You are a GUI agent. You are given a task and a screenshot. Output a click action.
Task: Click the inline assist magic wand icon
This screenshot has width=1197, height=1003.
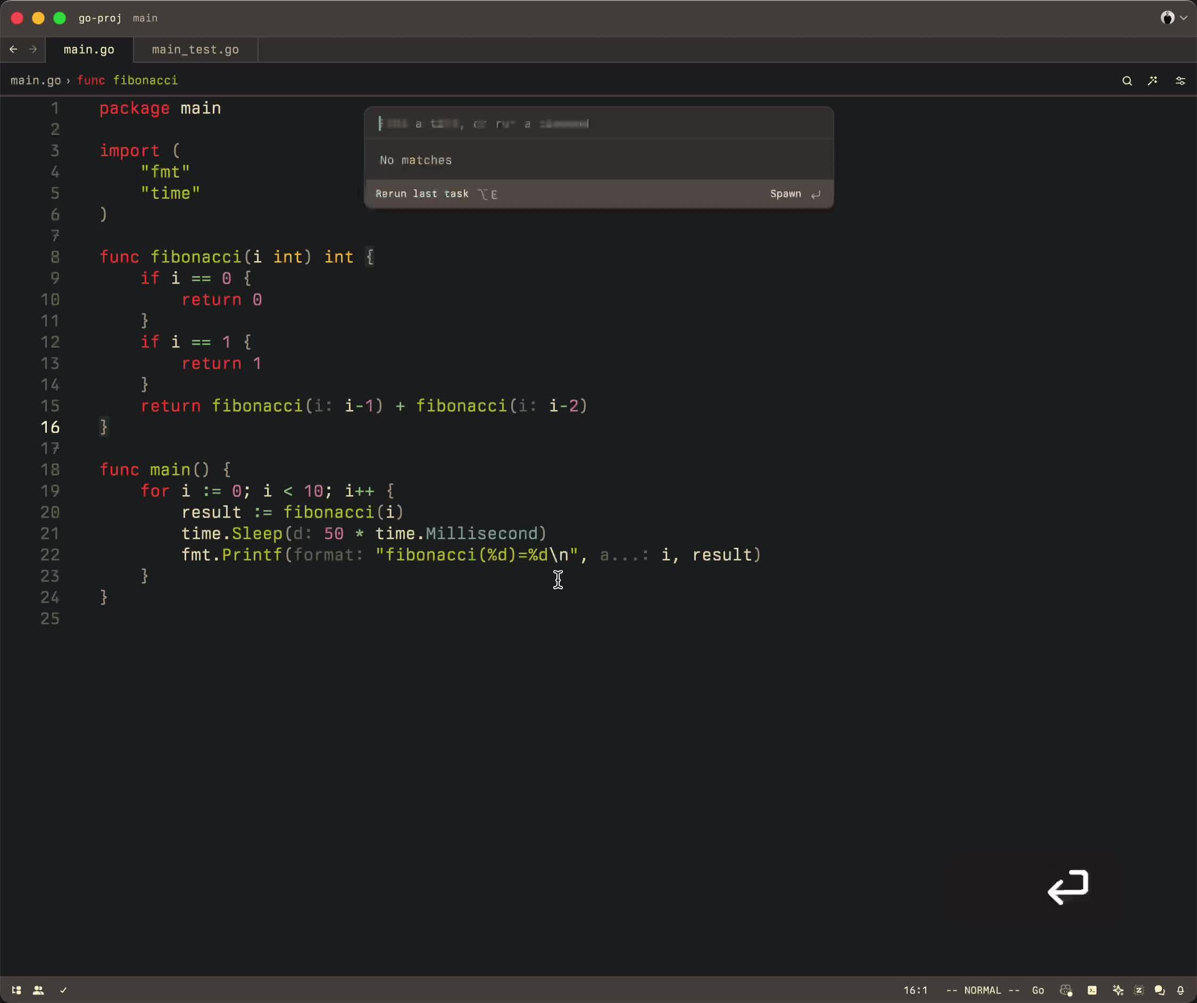[x=1152, y=81]
